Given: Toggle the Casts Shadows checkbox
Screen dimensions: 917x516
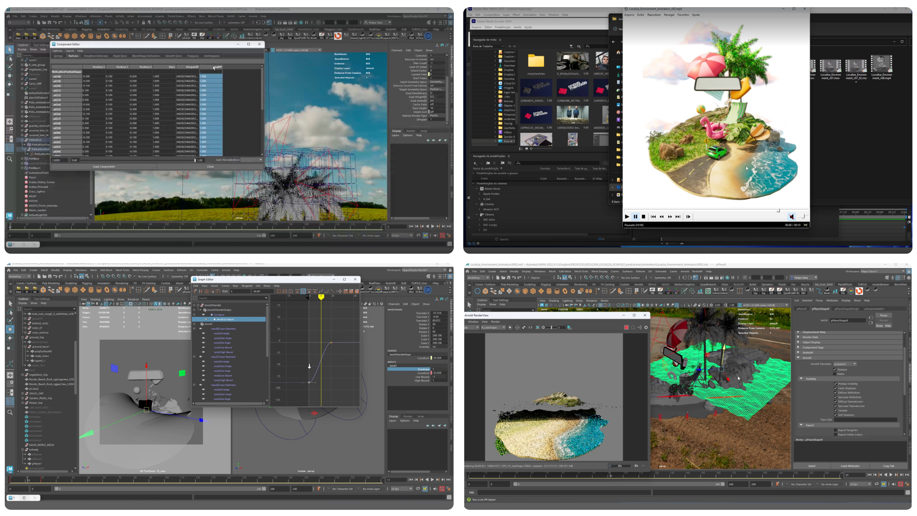Looking at the screenshot, I should (x=835, y=388).
